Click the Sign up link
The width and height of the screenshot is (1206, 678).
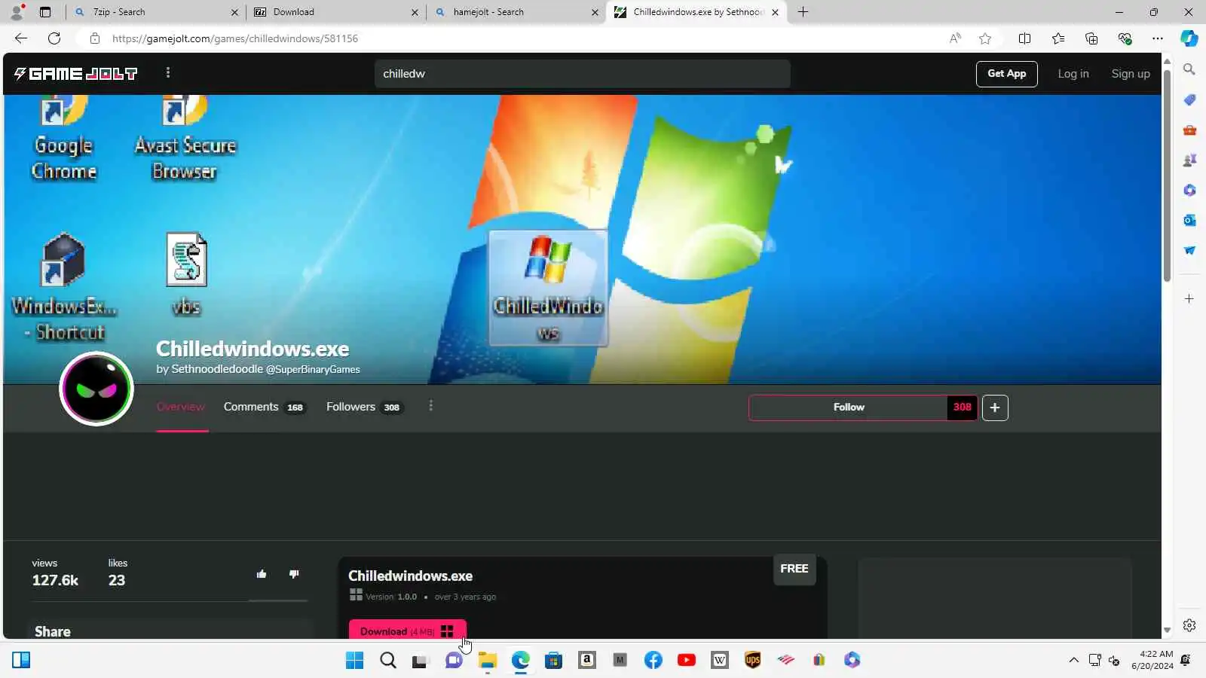tap(1131, 74)
